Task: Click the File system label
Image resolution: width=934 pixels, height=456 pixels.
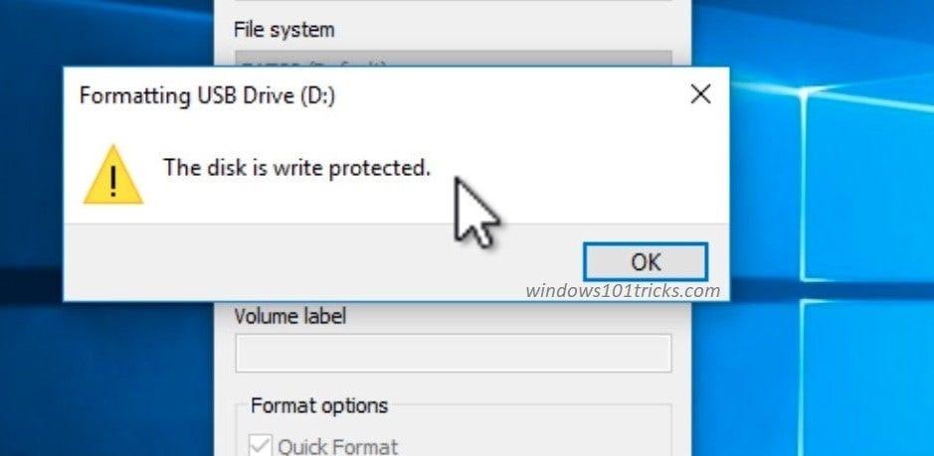Action: point(283,30)
